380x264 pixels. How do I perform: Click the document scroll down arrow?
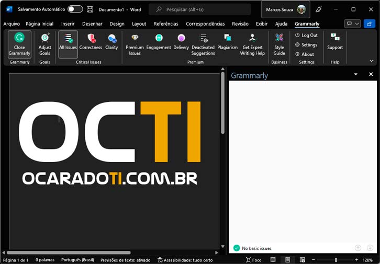[x=223, y=246]
